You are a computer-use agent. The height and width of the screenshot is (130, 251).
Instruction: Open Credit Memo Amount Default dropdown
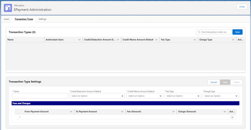point(145,96)
